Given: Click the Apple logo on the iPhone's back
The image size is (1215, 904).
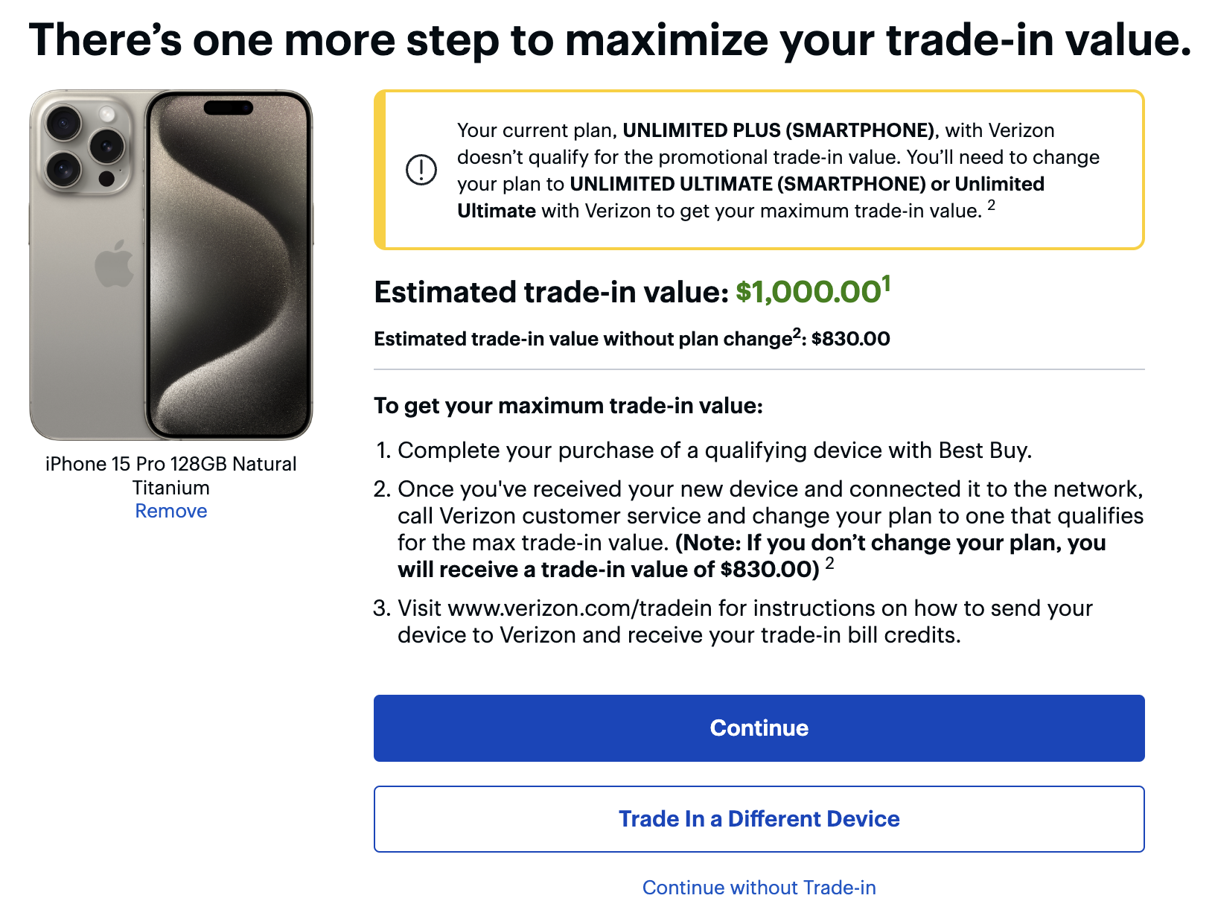Looking at the screenshot, I should pos(114,264).
